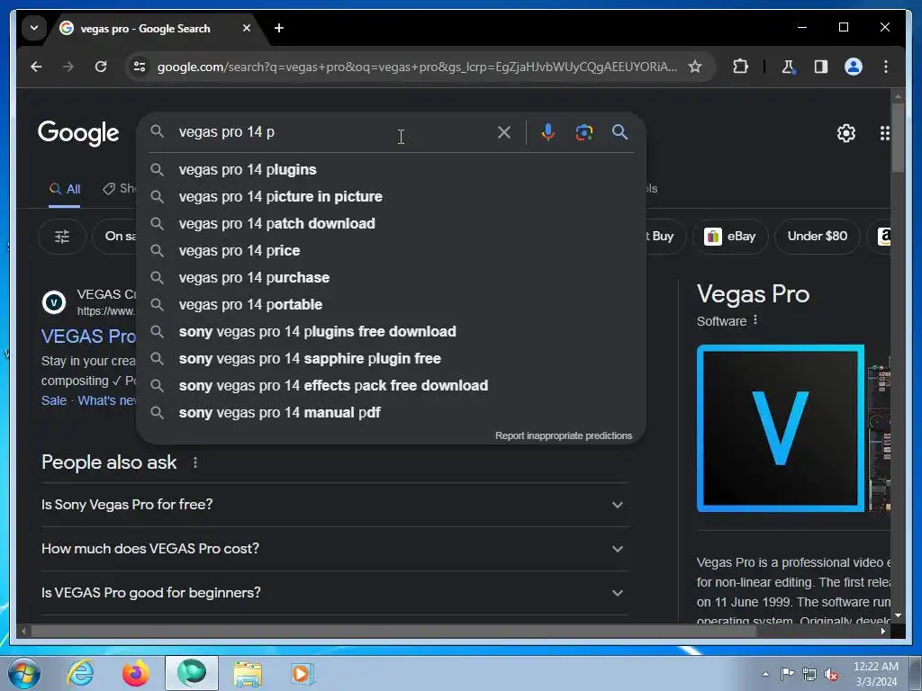Open the Chrome profile avatar
The image size is (922, 691).
point(854,67)
